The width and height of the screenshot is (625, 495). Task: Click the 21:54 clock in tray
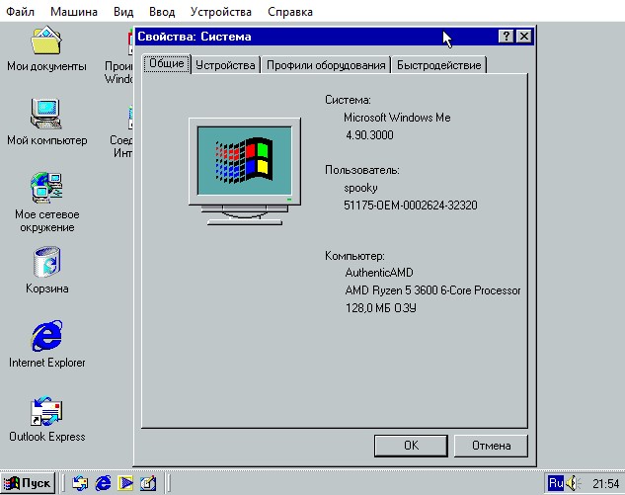[x=605, y=484]
